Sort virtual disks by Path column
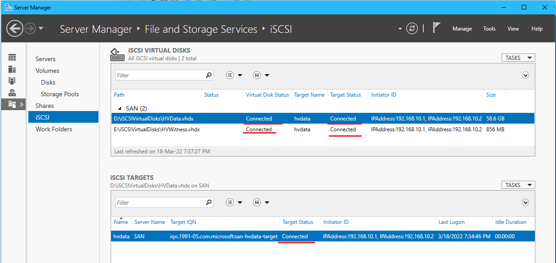 pyautogui.click(x=119, y=95)
